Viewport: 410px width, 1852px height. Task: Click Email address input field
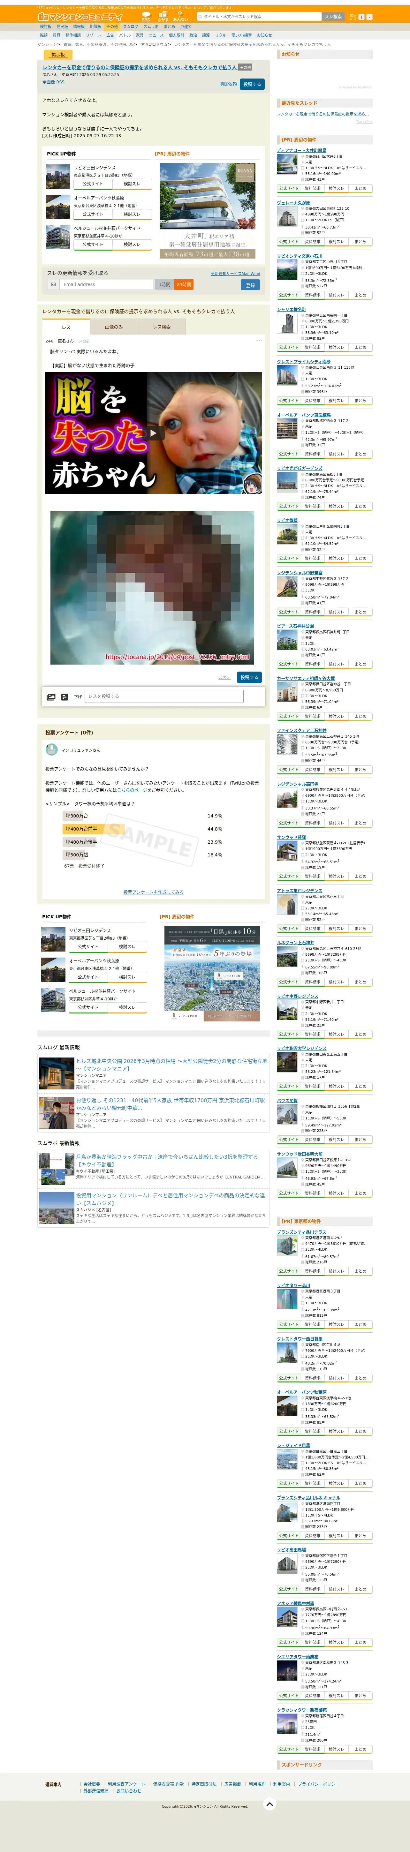(x=106, y=284)
